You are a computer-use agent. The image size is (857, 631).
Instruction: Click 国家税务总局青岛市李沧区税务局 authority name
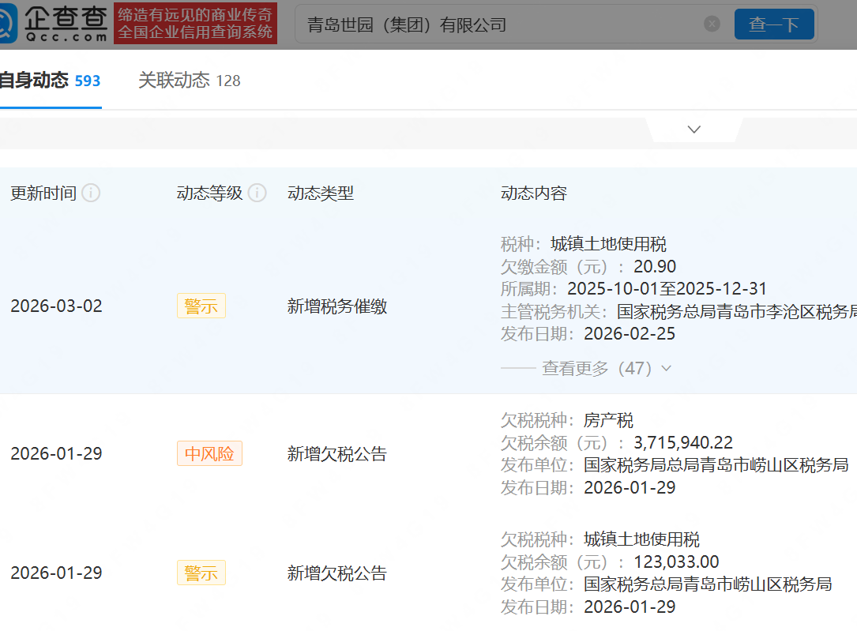pyautogui.click(x=736, y=311)
